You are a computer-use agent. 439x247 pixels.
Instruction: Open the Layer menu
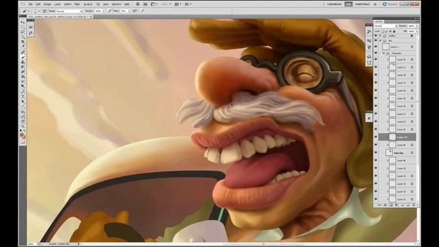[x=58, y=4]
